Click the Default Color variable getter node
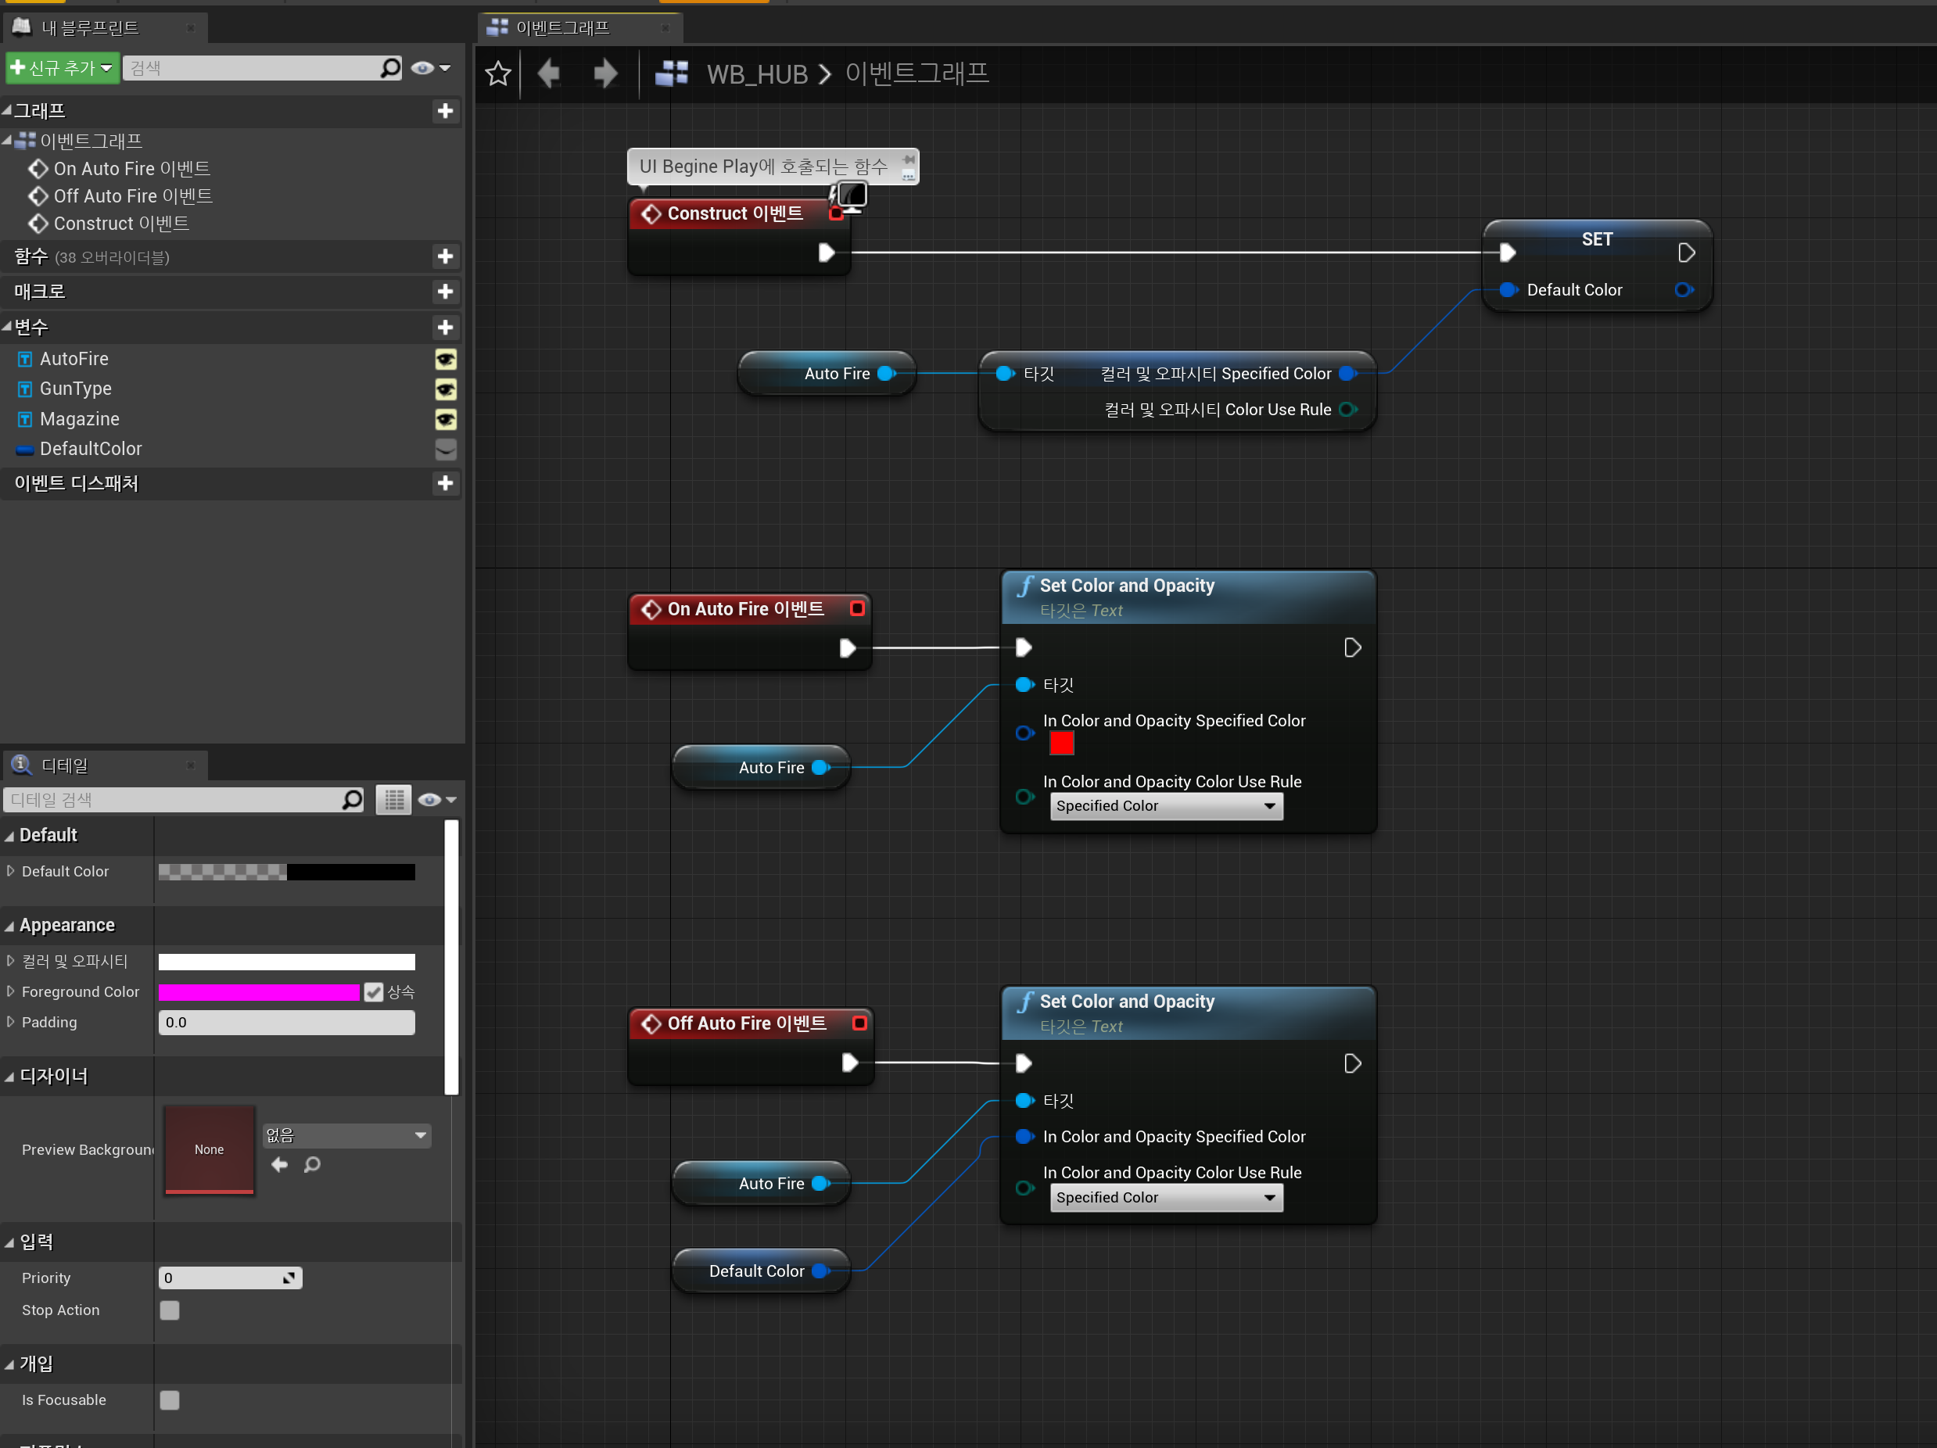The height and width of the screenshot is (1448, 1937). [x=761, y=1271]
